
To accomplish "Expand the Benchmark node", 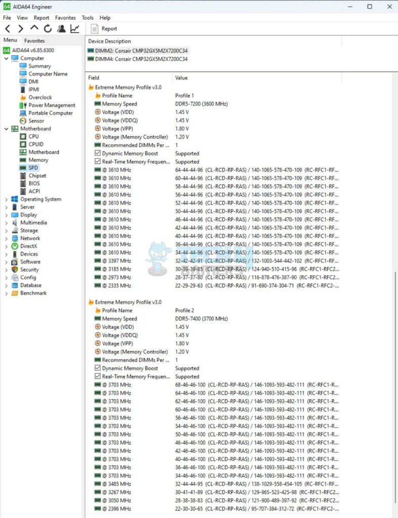I will click(x=6, y=293).
